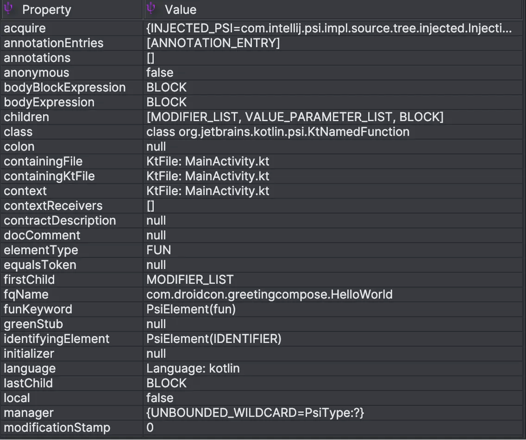The height and width of the screenshot is (440, 526).
Task: Select the class property name cell
Action: pyautogui.click(x=19, y=132)
